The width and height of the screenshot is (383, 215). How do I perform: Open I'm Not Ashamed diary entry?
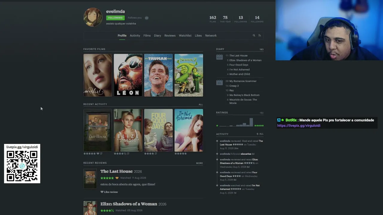pos(239,70)
